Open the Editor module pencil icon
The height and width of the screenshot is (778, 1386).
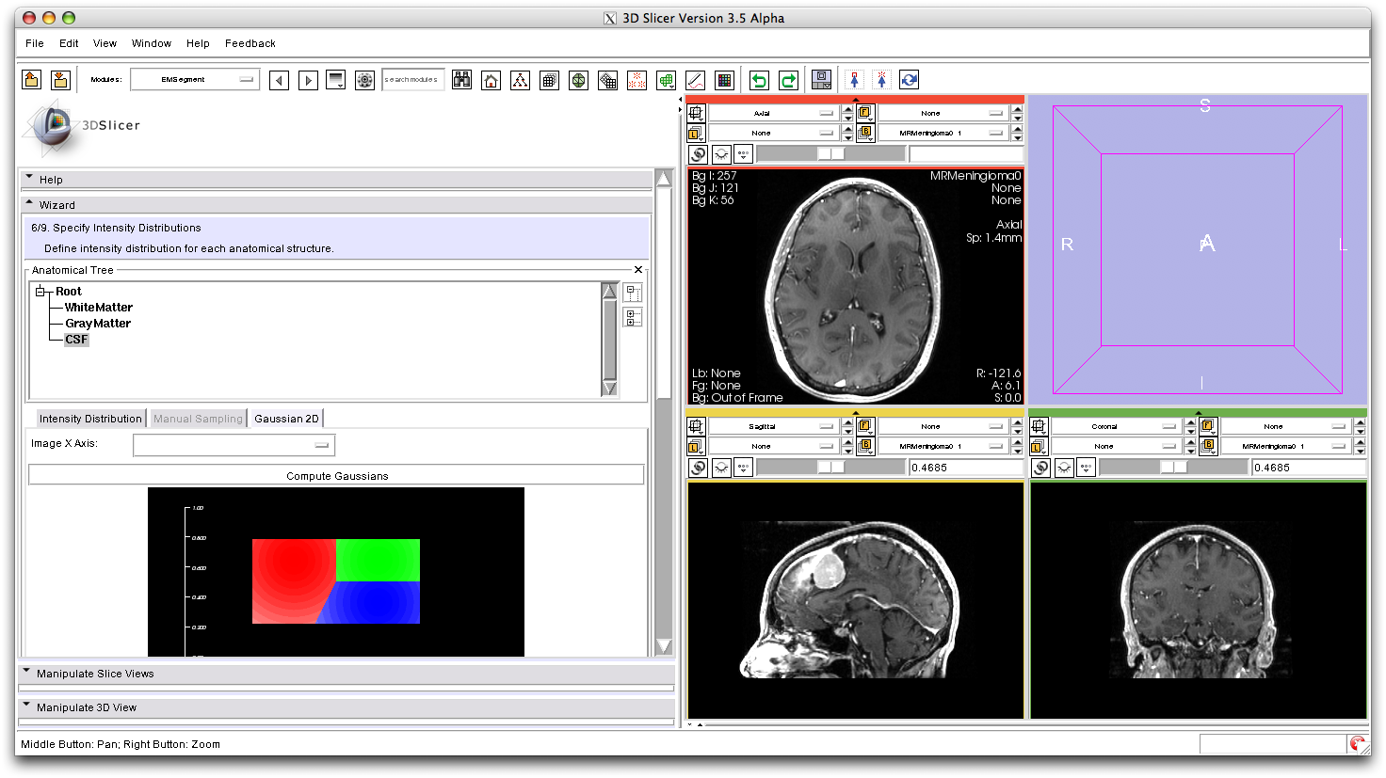pyautogui.click(x=695, y=80)
